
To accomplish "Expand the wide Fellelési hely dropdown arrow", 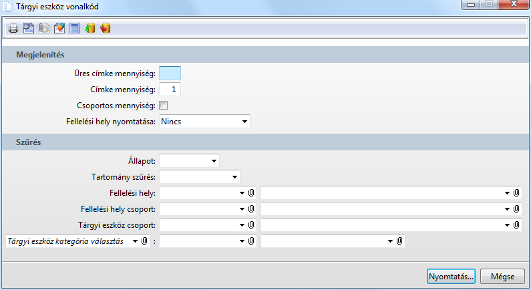I will pos(507,193).
